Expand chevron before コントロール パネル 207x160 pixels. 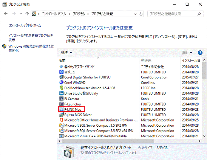pyautogui.click(x=39, y=14)
